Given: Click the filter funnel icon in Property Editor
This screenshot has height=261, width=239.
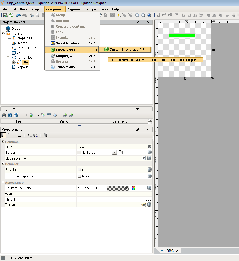Looking at the screenshot, I should [x=46, y=135].
